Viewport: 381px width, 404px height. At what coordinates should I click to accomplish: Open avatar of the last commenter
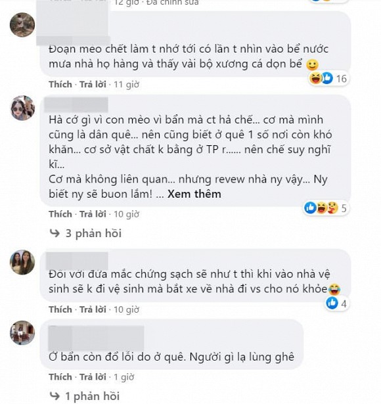click(x=22, y=332)
